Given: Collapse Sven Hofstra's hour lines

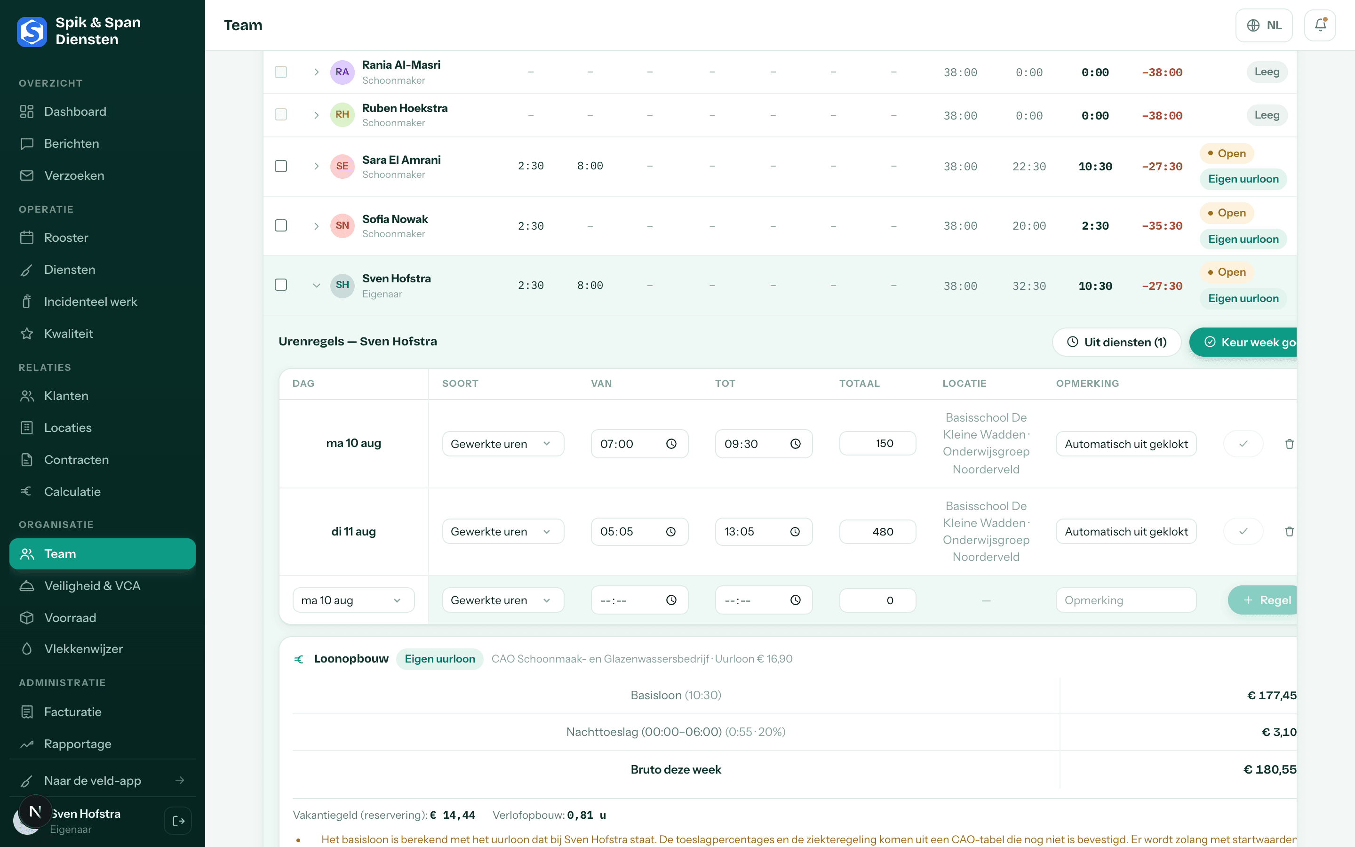Looking at the screenshot, I should (316, 285).
